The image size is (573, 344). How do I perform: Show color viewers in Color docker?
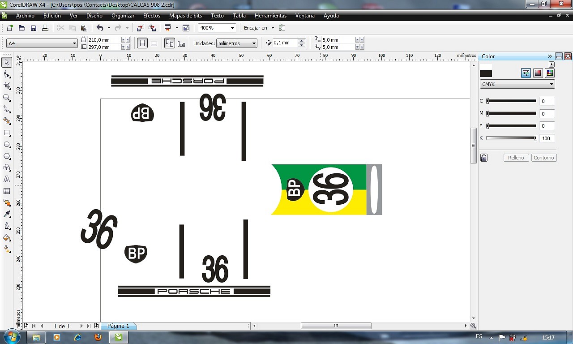point(538,73)
